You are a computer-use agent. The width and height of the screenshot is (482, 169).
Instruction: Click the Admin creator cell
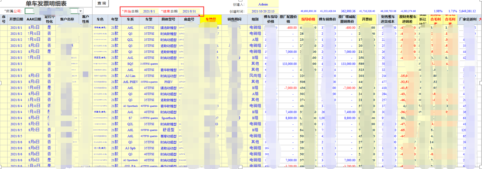[263, 4]
